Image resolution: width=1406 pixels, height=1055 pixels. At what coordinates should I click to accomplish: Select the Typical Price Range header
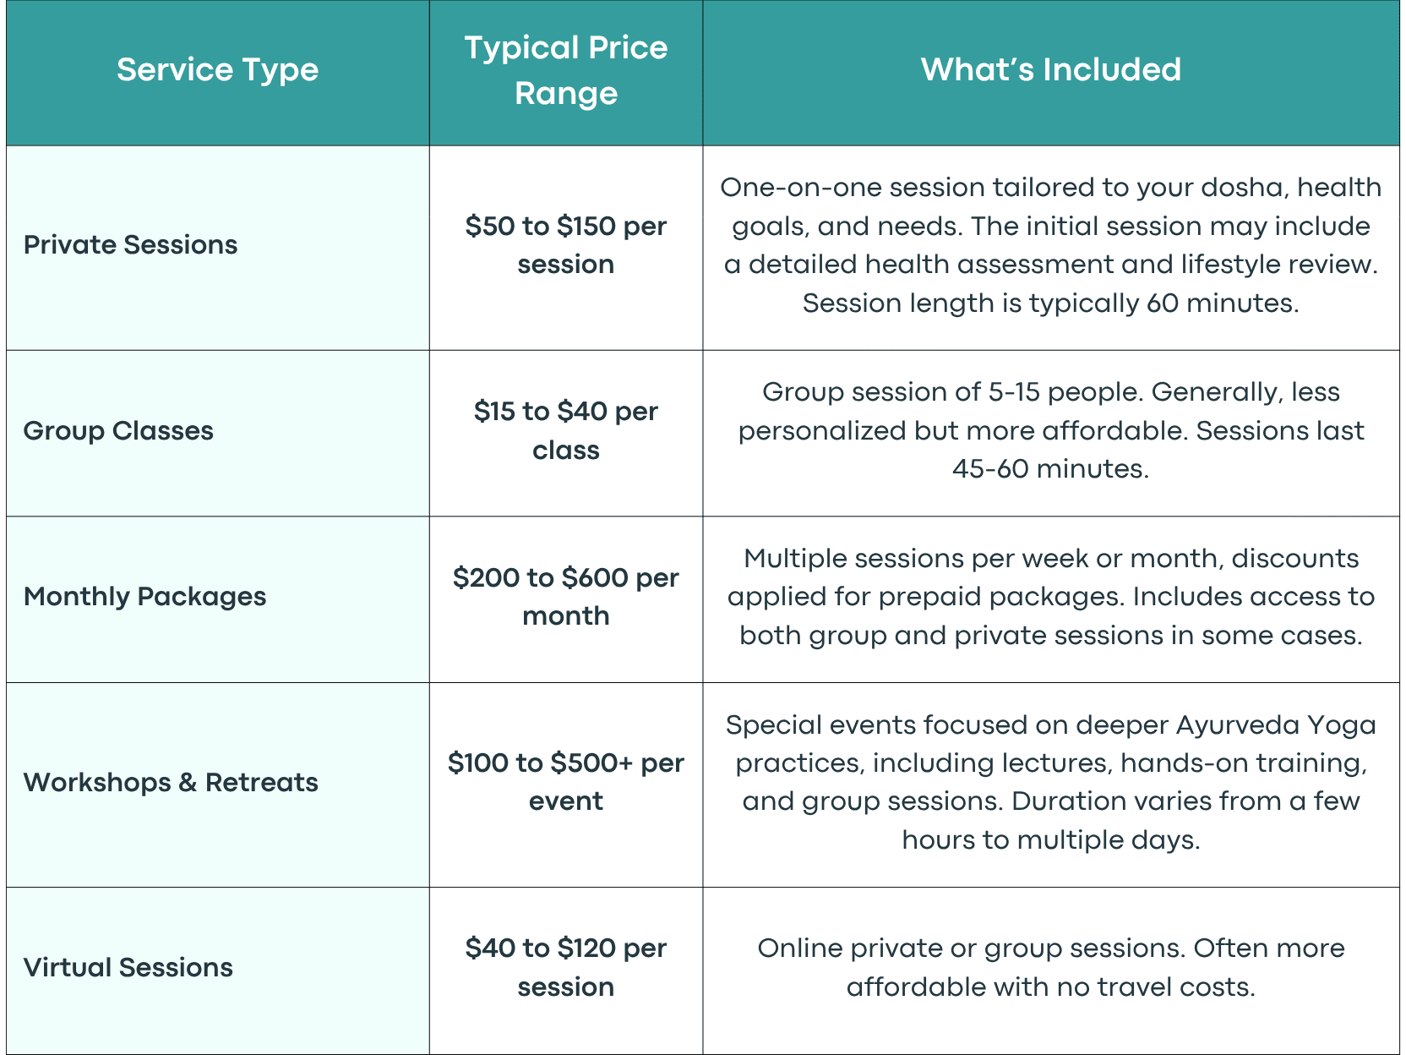point(566,70)
